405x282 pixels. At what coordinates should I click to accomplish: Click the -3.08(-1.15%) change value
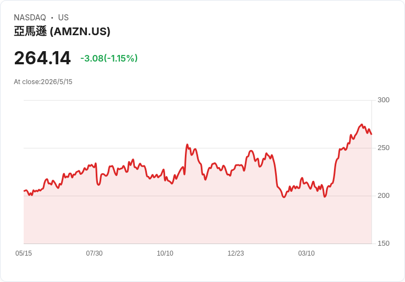pos(109,58)
